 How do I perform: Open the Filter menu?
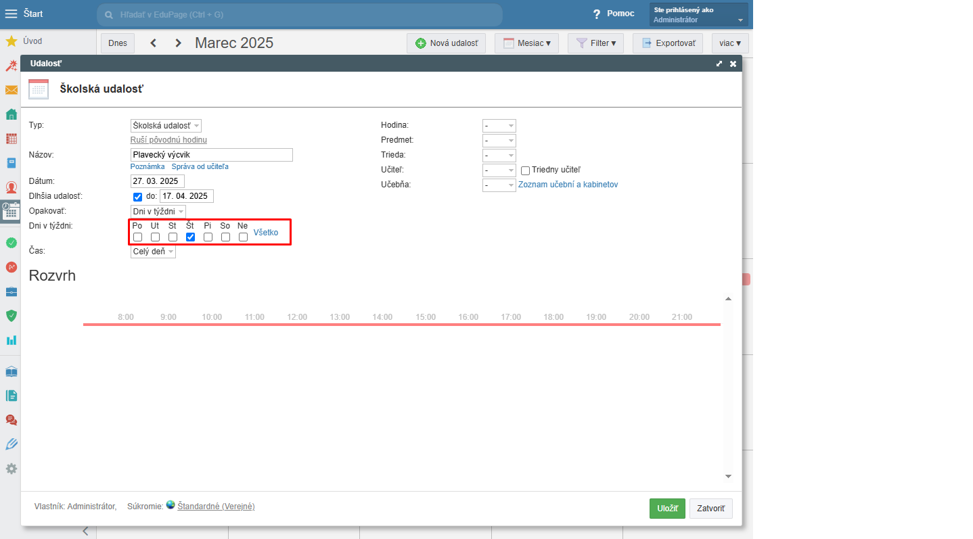tap(595, 43)
